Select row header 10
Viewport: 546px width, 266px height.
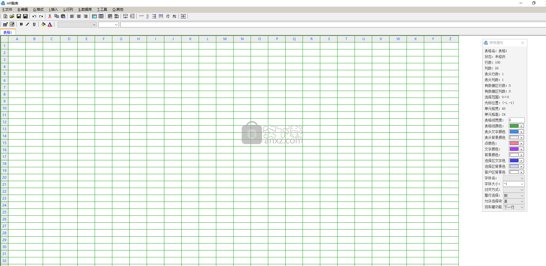(x=4, y=108)
